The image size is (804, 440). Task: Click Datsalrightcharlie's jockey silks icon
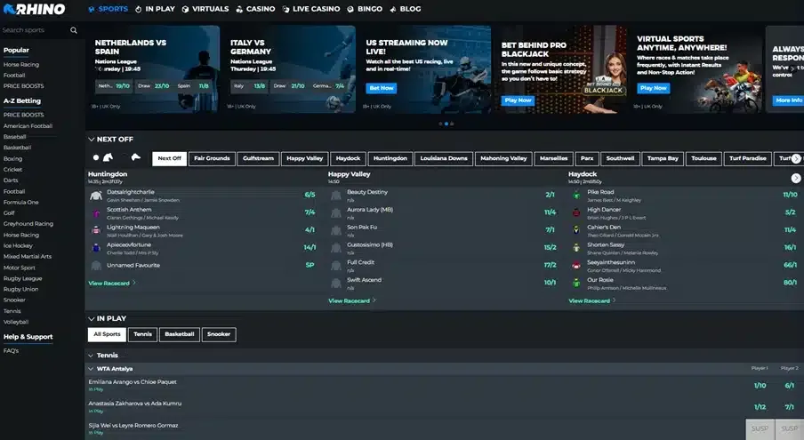coord(96,196)
